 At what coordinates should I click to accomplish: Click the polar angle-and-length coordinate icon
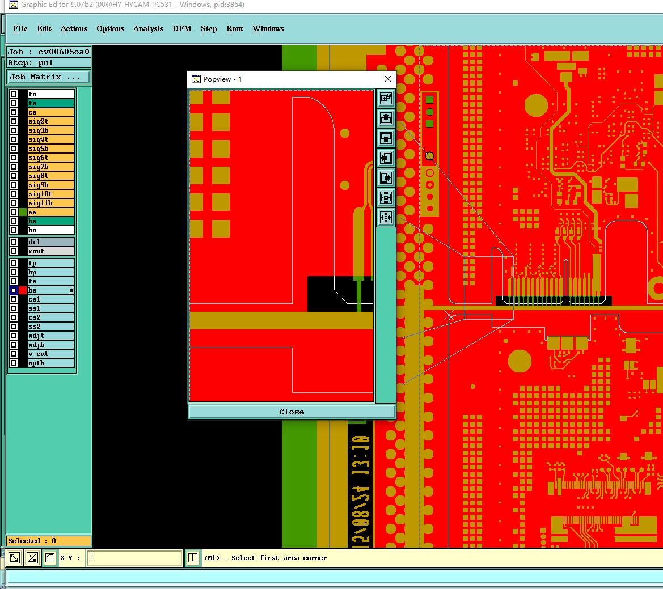[32, 558]
